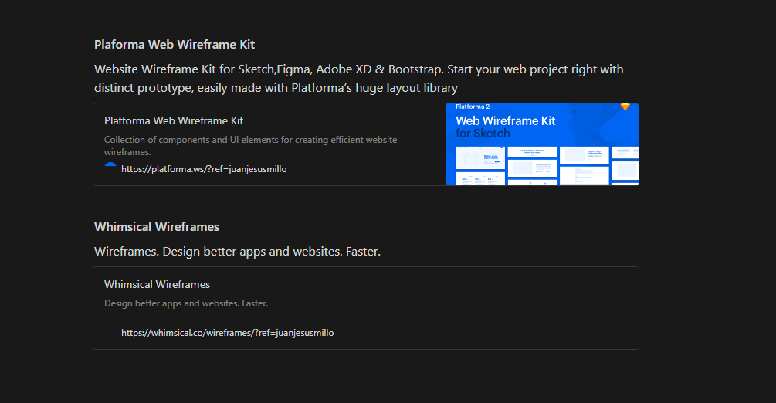Screen dimensions: 776x403
Task: Click the 'Platforma 2' label in thumbnail
Action: coord(473,107)
